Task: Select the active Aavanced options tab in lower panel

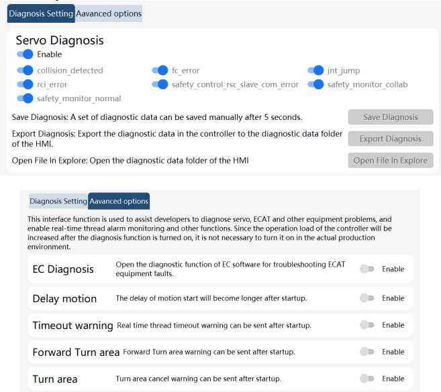Action: pos(119,201)
